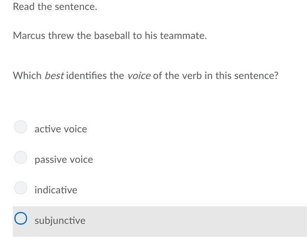
Task: Click the word 'teammate' in the sentence
Action: (183, 36)
